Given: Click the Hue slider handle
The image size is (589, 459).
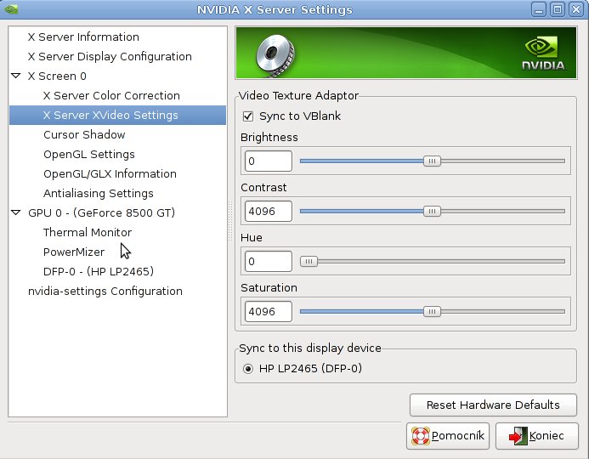Looking at the screenshot, I should tap(309, 262).
